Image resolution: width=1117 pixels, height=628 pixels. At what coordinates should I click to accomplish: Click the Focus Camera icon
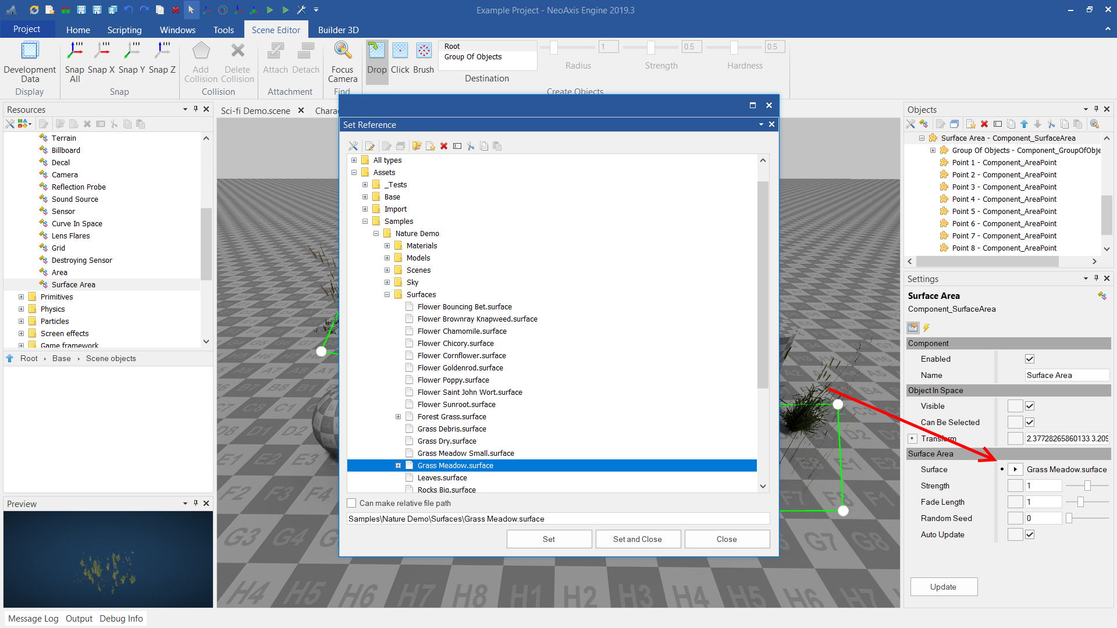[343, 51]
